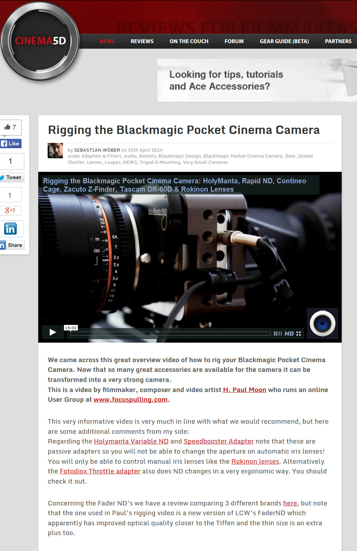Open the Battery category
Screen dimensions: 357x551
[x=147, y=156]
